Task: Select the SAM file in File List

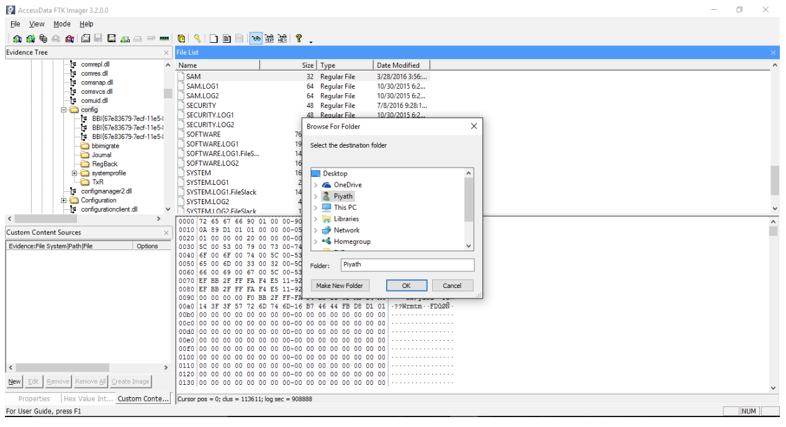Action: pos(302,76)
